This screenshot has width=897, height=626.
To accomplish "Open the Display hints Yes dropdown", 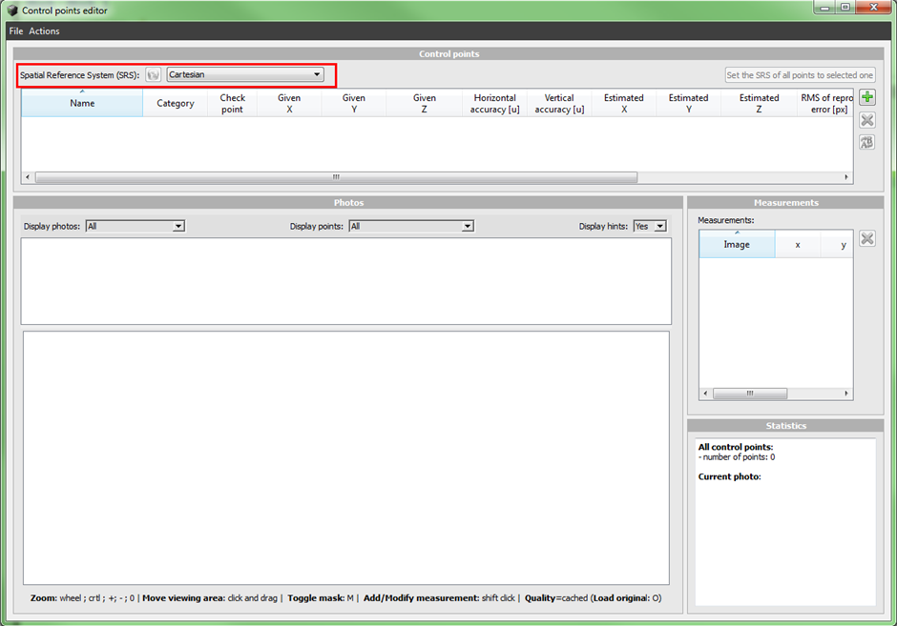I will 650,226.
